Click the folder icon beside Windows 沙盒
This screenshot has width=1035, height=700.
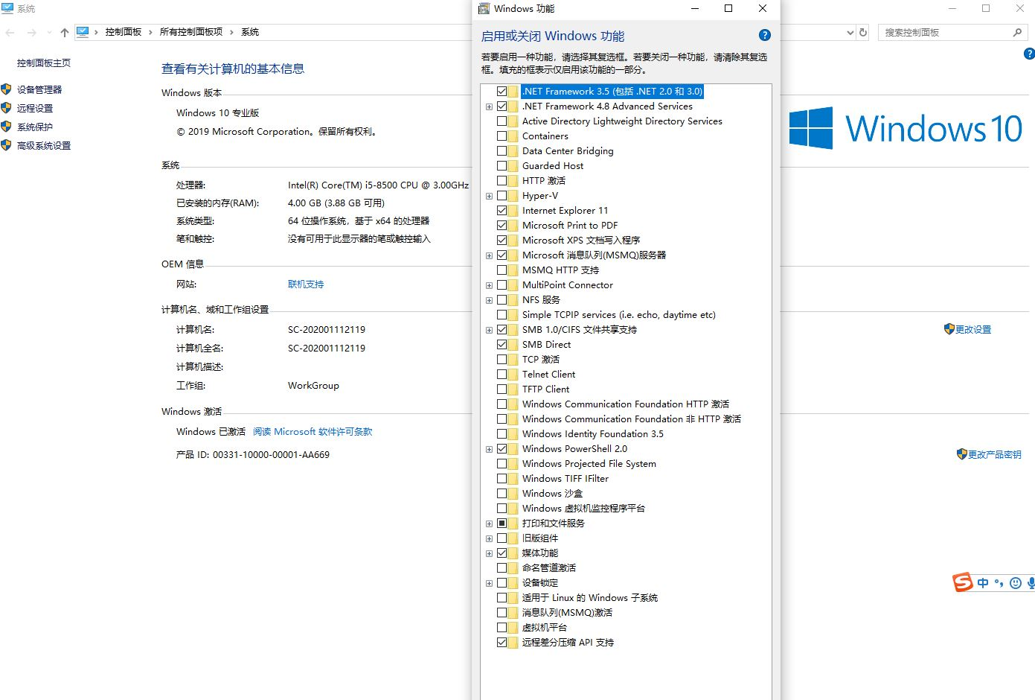coord(513,494)
